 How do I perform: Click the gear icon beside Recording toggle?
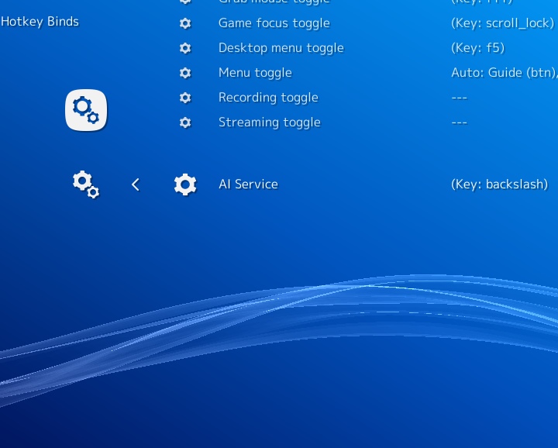pyautogui.click(x=185, y=98)
